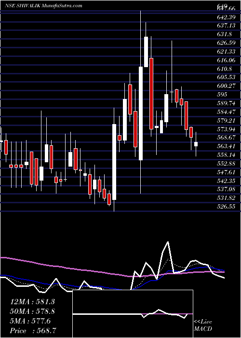
Task: Click the 5MA : 577.6 readout
Action: (x=30, y=321)
